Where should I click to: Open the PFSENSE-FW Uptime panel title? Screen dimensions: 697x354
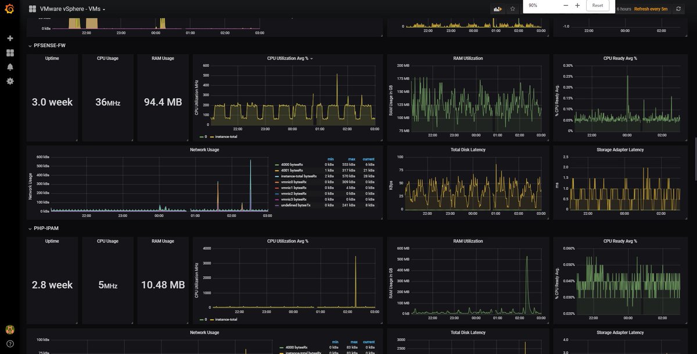[x=52, y=58]
